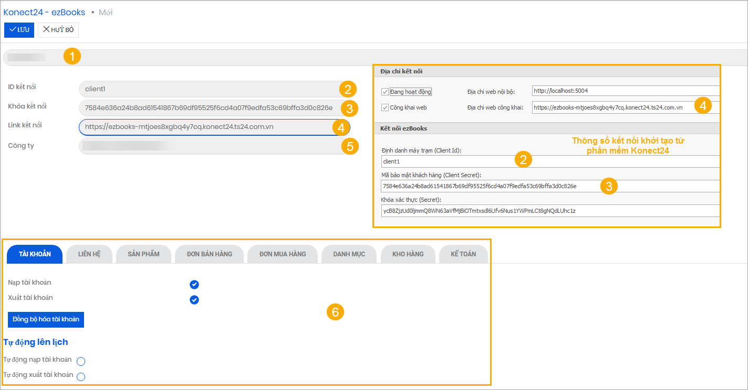Click the Đồng bộ hóa tài khoản button
This screenshot has width=748, height=390.
pos(46,319)
